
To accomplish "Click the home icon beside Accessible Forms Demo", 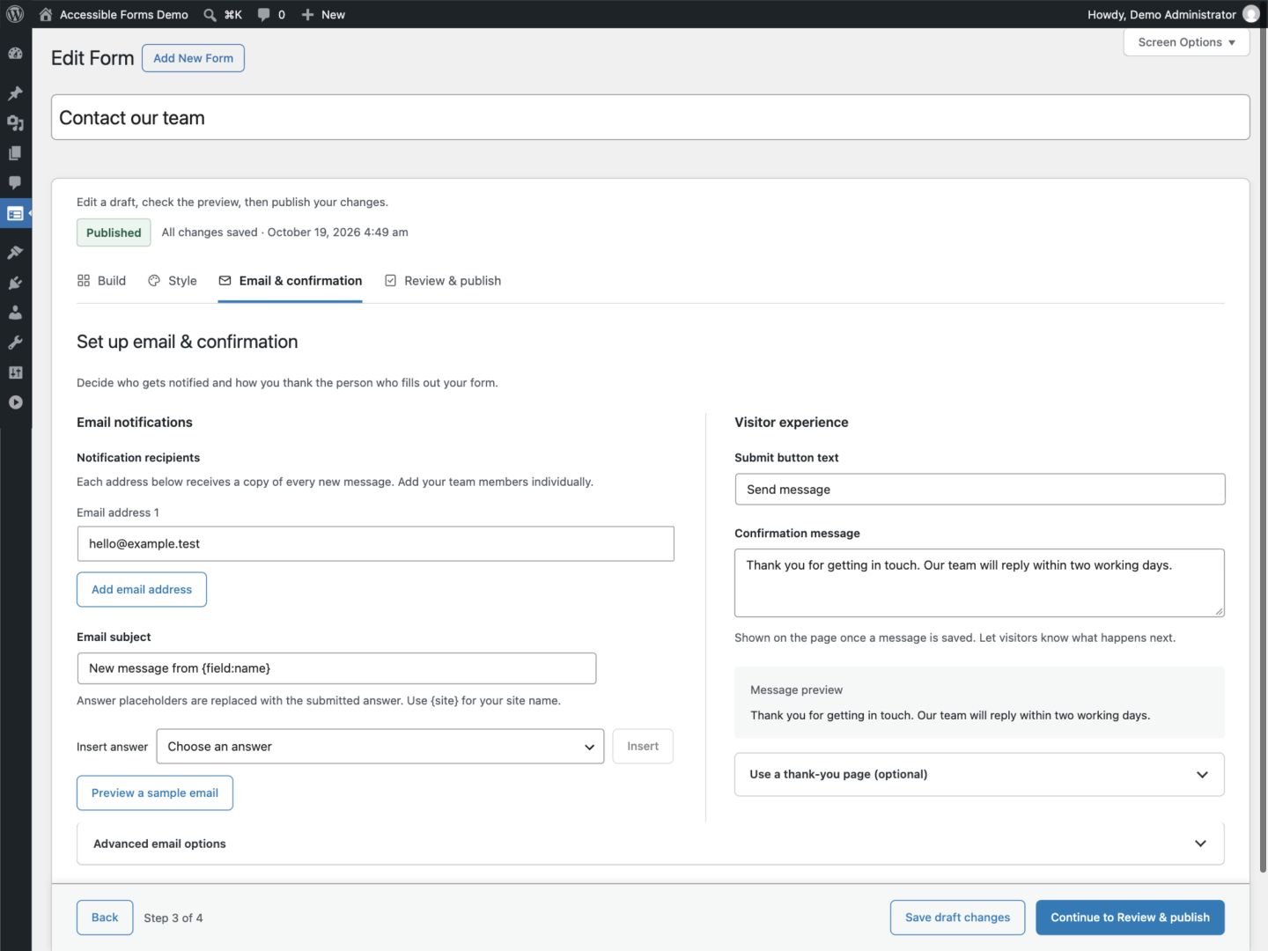I will pos(46,14).
